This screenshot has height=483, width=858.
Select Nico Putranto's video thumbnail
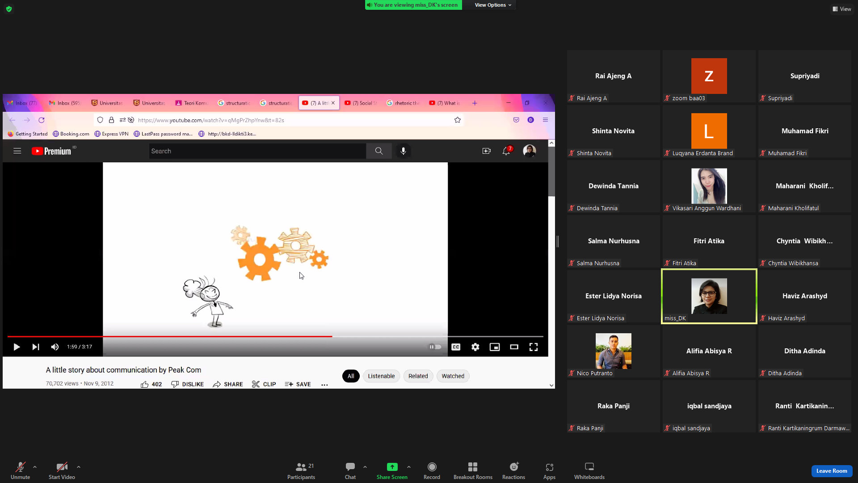tap(614, 351)
